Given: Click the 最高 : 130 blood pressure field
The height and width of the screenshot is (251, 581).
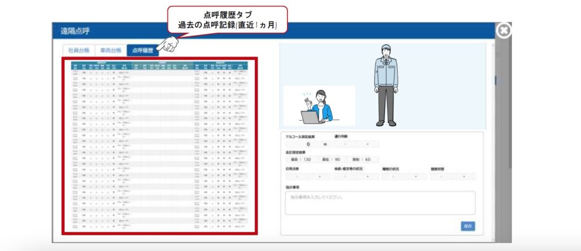Looking at the screenshot, I should coord(301,160).
